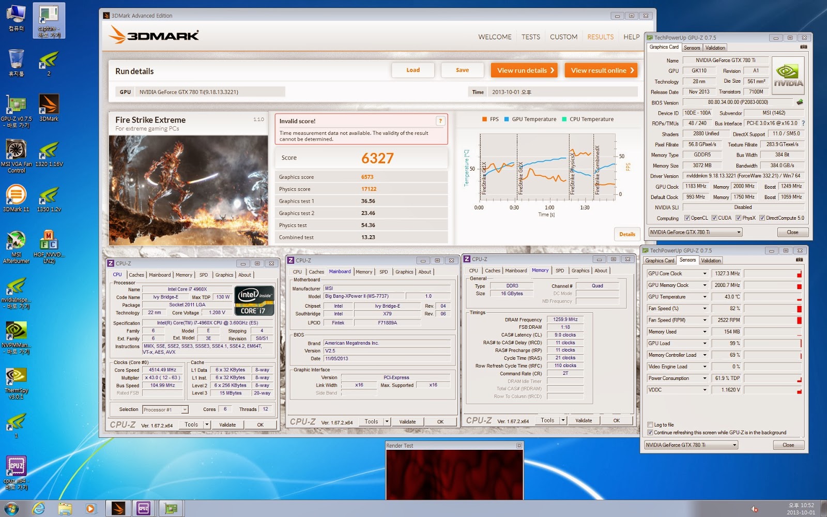This screenshot has height=517, width=827.
Task: Click the GPU name field in Run details
Action: (x=210, y=92)
